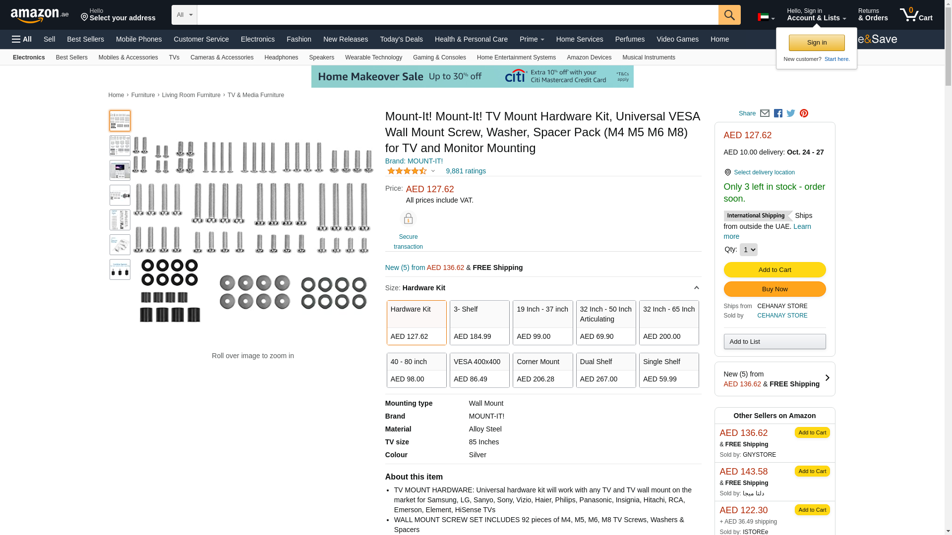
Task: Select the 3- Shelf size option
Action: coord(479,322)
